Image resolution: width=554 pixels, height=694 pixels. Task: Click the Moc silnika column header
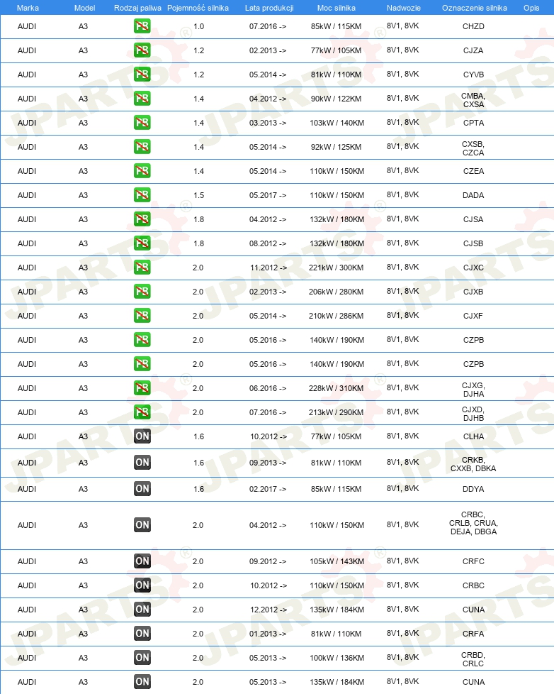point(337,8)
